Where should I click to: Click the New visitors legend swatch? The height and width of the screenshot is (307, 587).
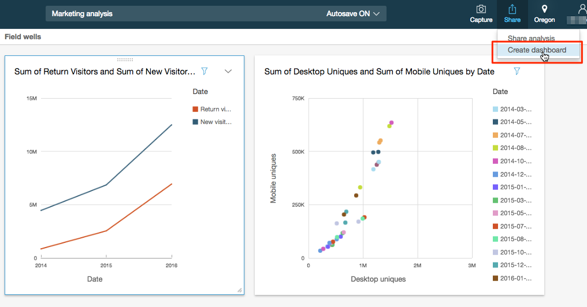pyautogui.click(x=195, y=122)
